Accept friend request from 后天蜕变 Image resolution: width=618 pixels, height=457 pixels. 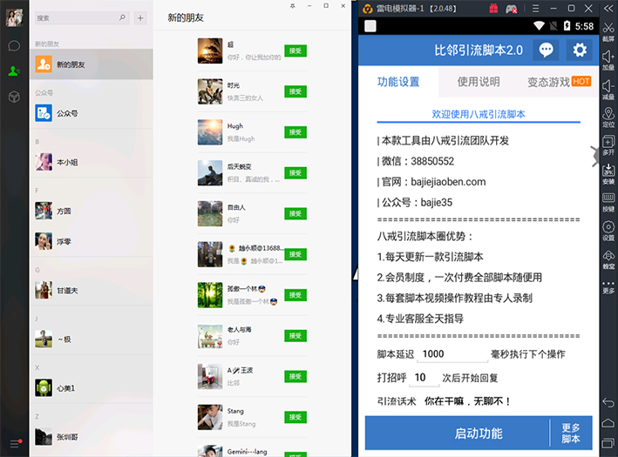[295, 173]
